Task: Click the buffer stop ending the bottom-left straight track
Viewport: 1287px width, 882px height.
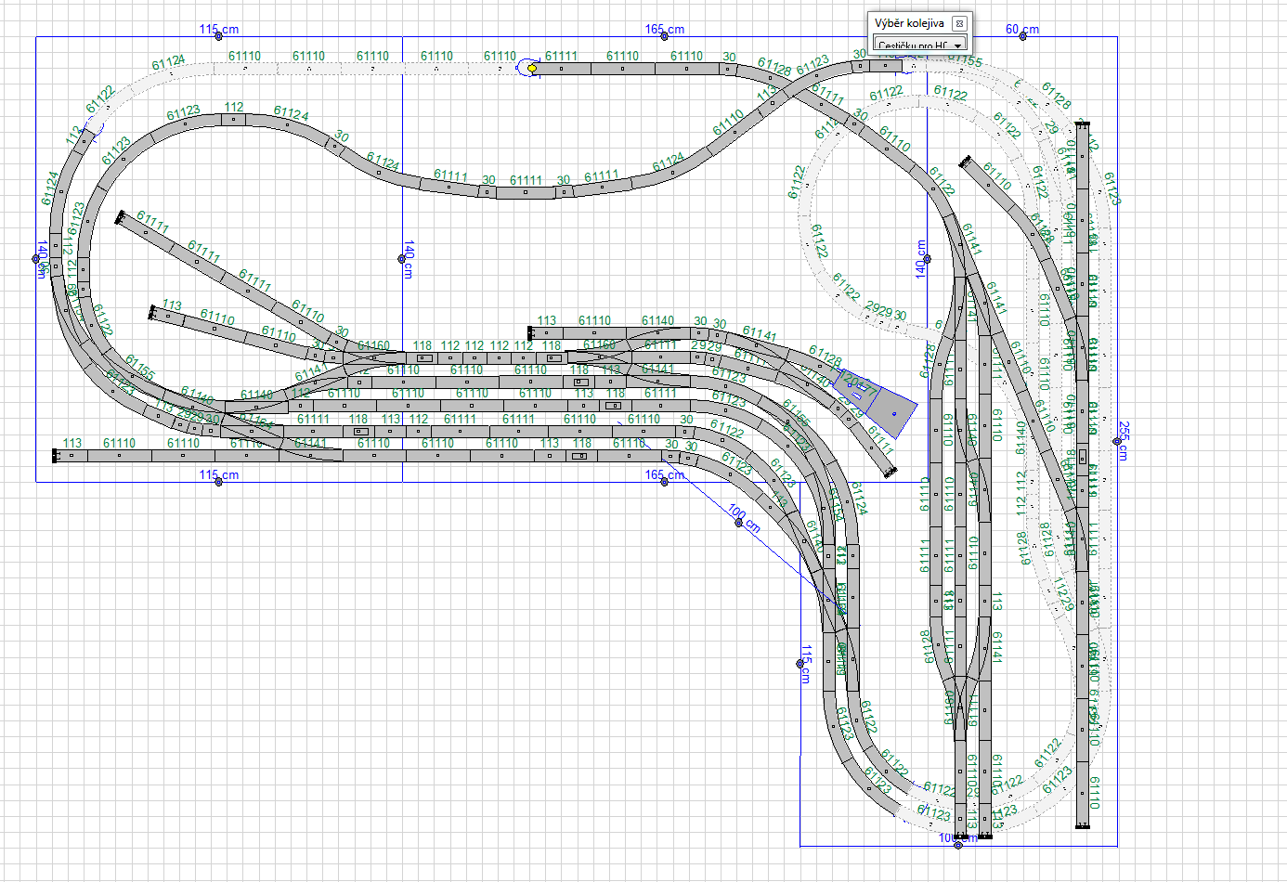Action: pos(55,455)
